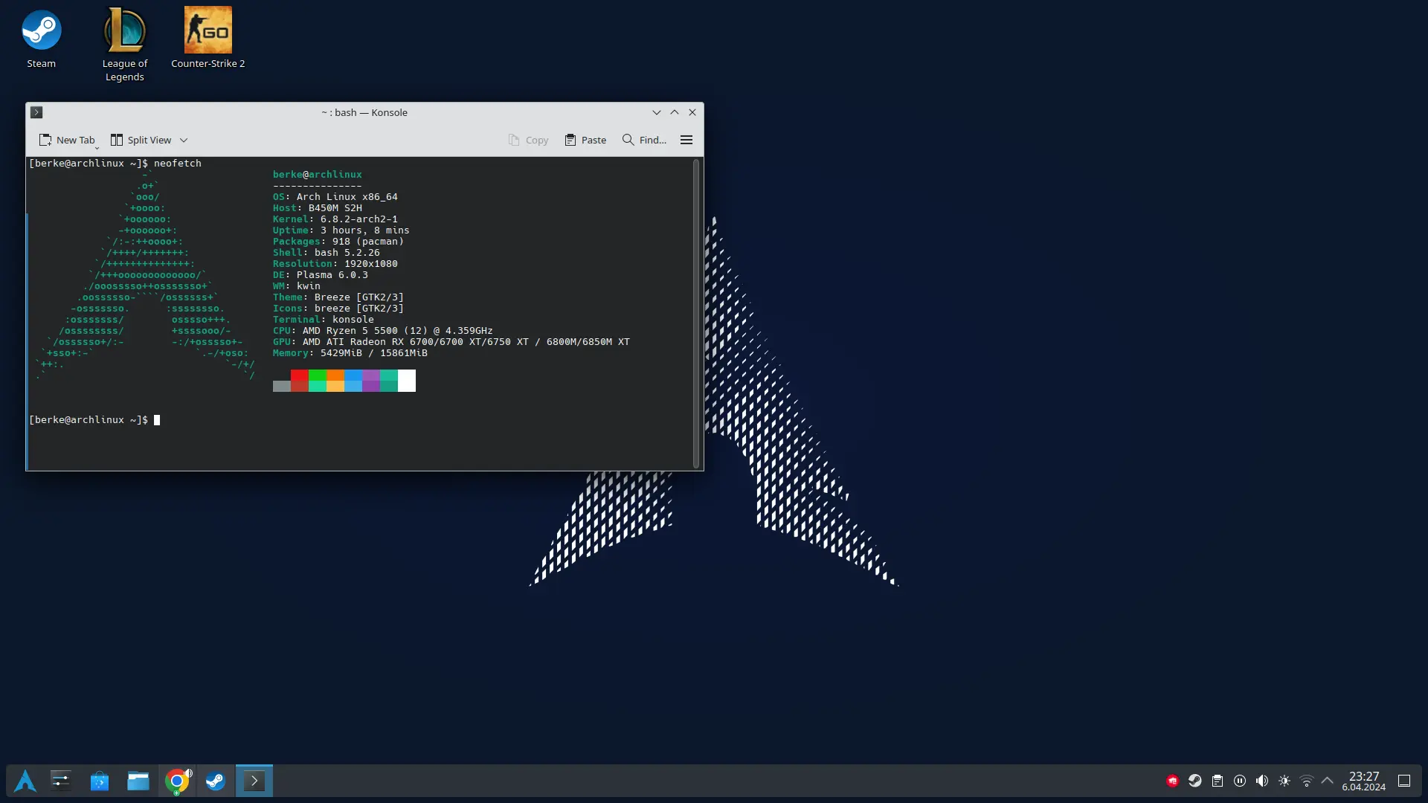This screenshot has height=803, width=1428.
Task: Switch to Google Chrome in the taskbar
Action: pos(177,781)
